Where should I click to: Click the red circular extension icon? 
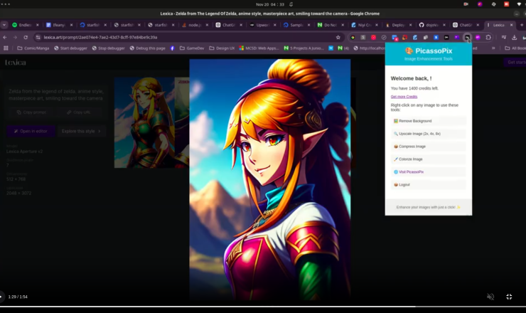point(373,37)
